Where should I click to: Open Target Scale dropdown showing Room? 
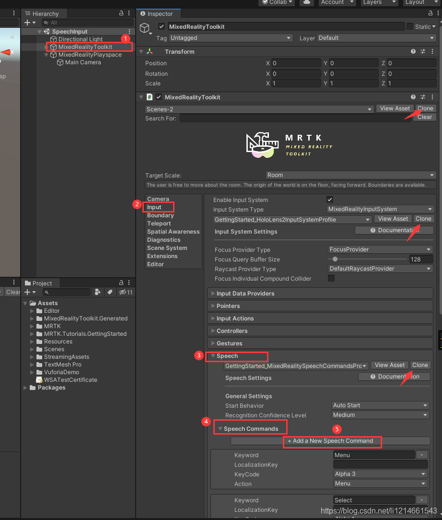click(x=351, y=175)
